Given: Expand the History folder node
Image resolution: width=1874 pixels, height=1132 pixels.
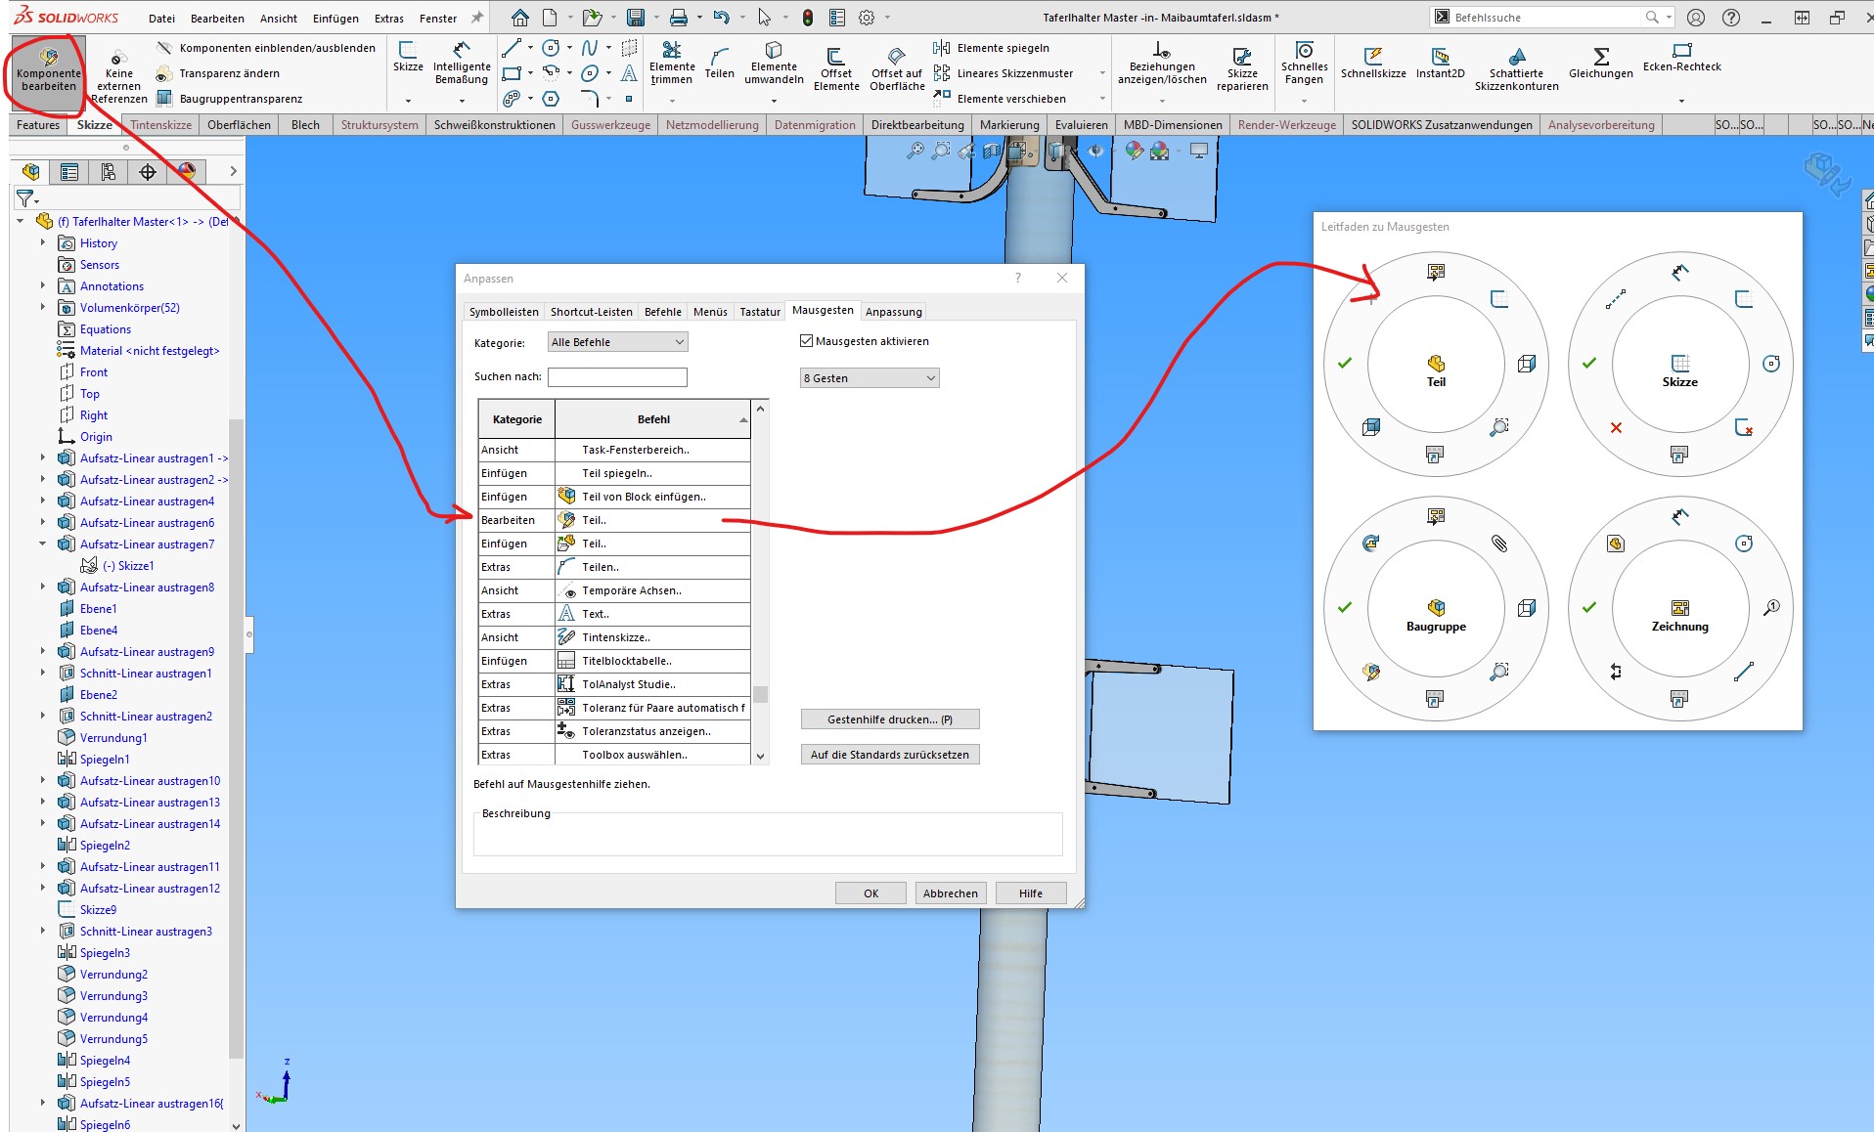Looking at the screenshot, I should pos(42,242).
